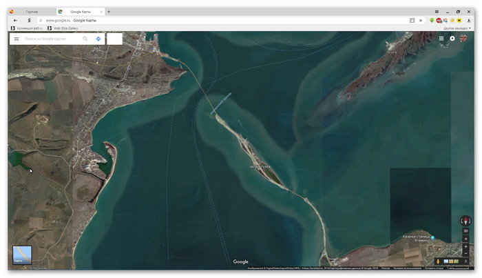Click the compass to reset north
Screen dimensions: 482x278
click(465, 221)
